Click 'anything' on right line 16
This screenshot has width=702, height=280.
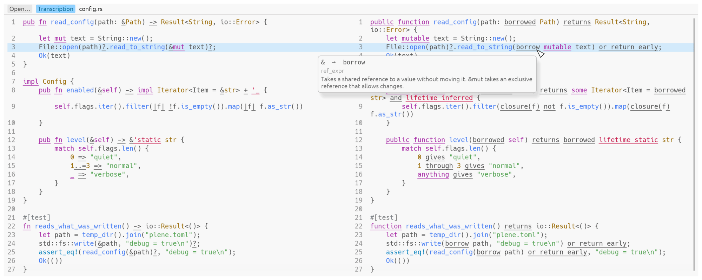(x=433, y=174)
